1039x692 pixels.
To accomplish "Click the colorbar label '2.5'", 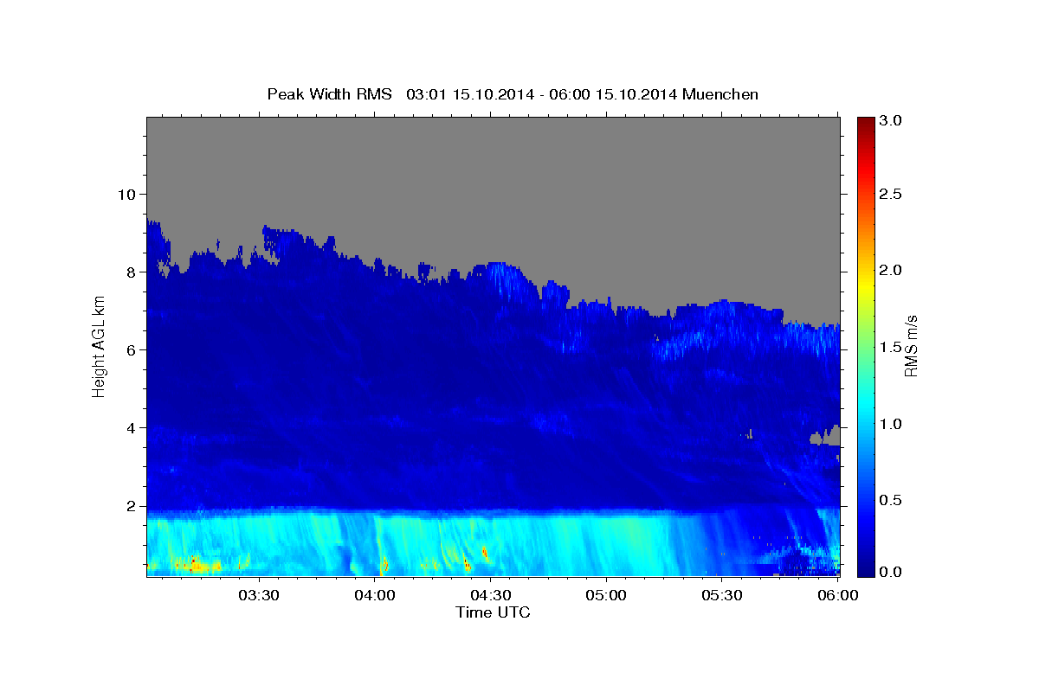I will pos(892,194).
